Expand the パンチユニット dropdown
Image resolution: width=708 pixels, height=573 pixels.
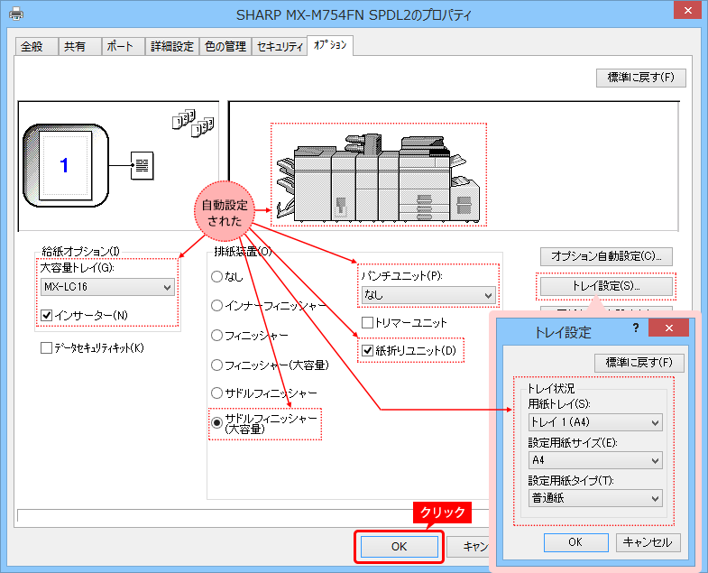pyautogui.click(x=428, y=295)
